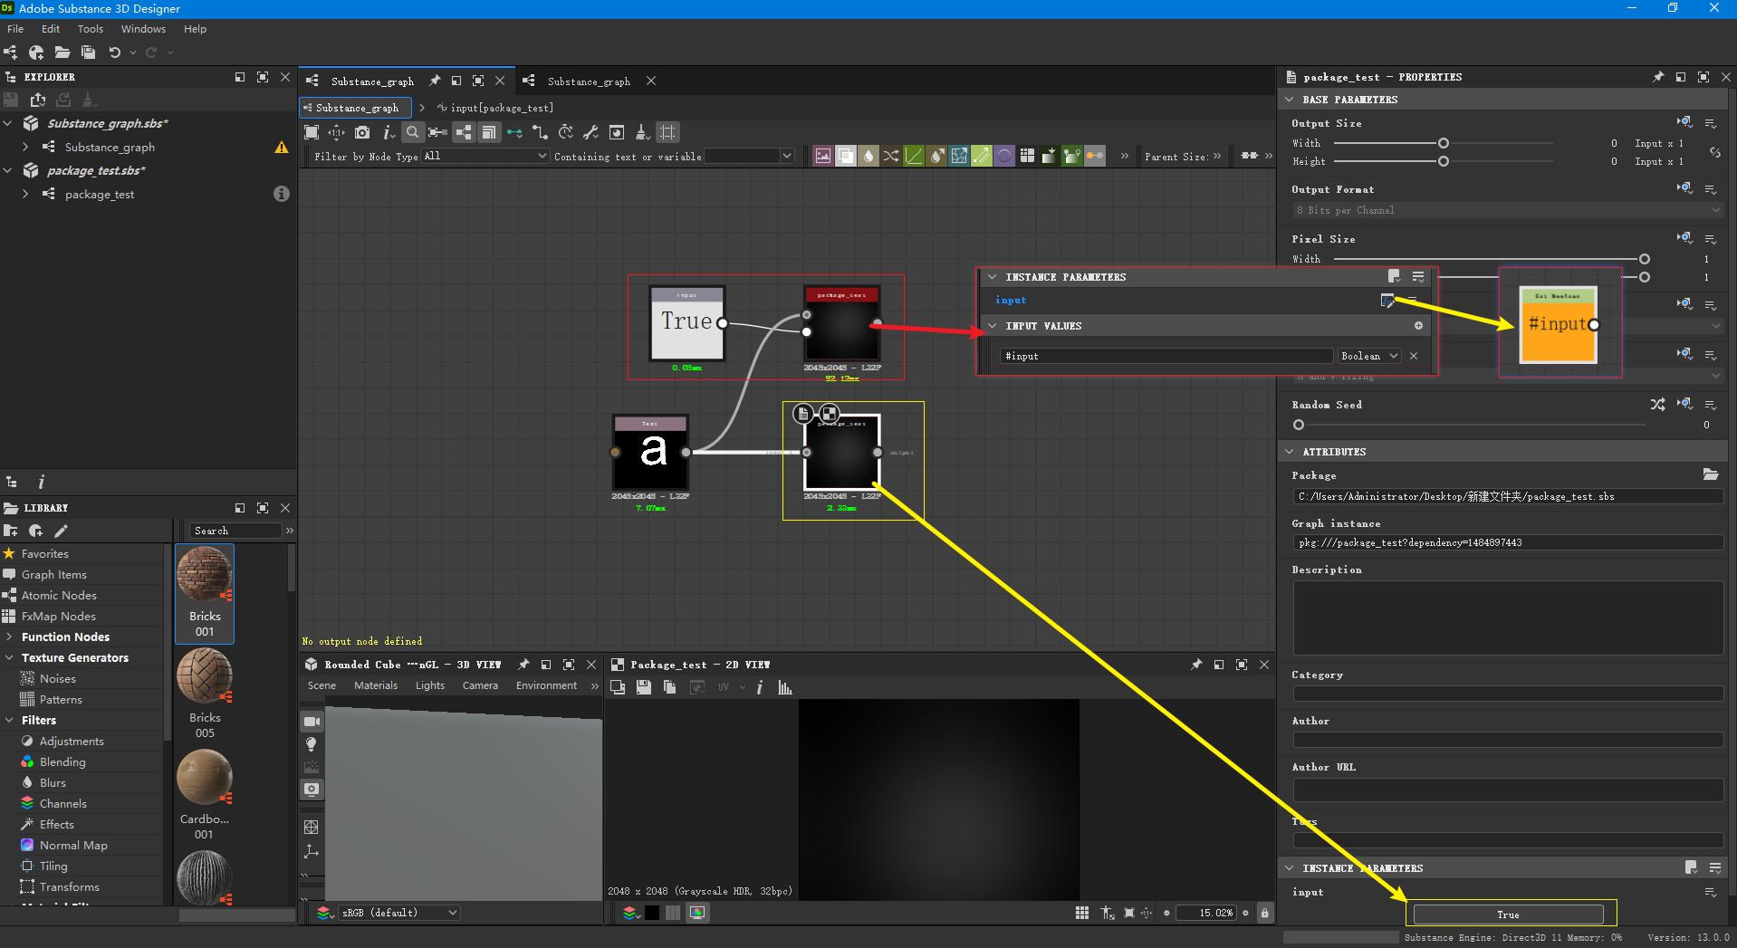Pin the package_test Properties panel
The height and width of the screenshot is (948, 1737).
(x=1658, y=77)
